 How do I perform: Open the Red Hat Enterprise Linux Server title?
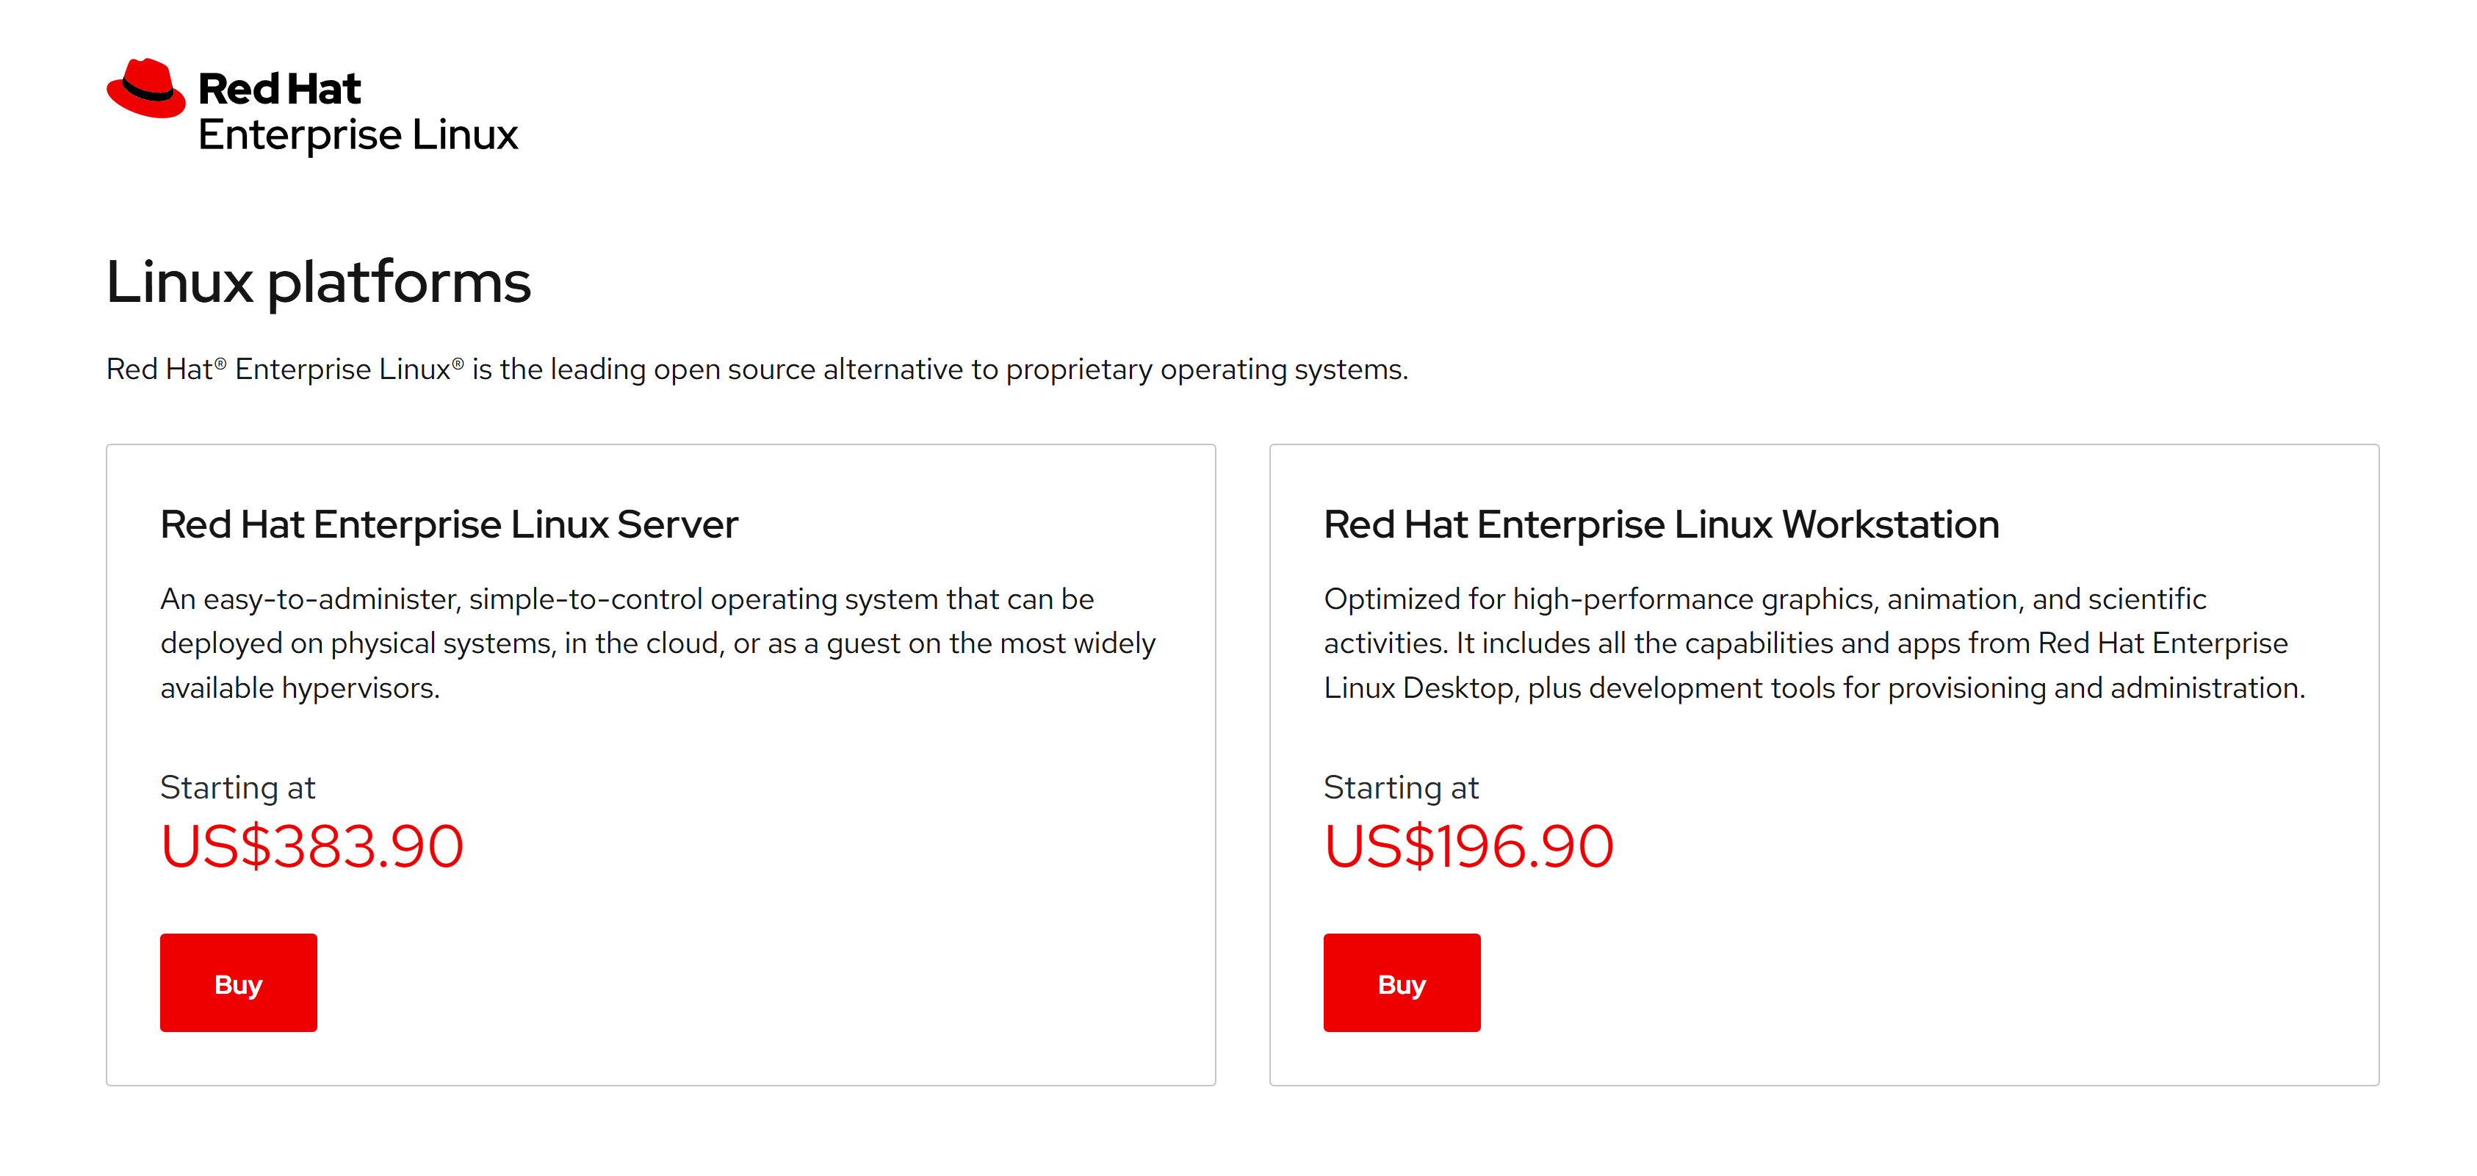(449, 525)
